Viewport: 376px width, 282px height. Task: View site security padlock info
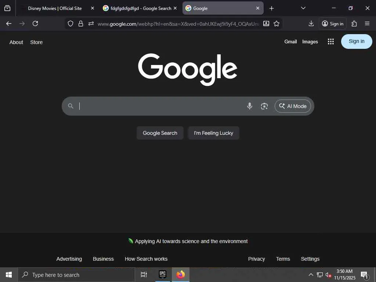pyautogui.click(x=81, y=23)
